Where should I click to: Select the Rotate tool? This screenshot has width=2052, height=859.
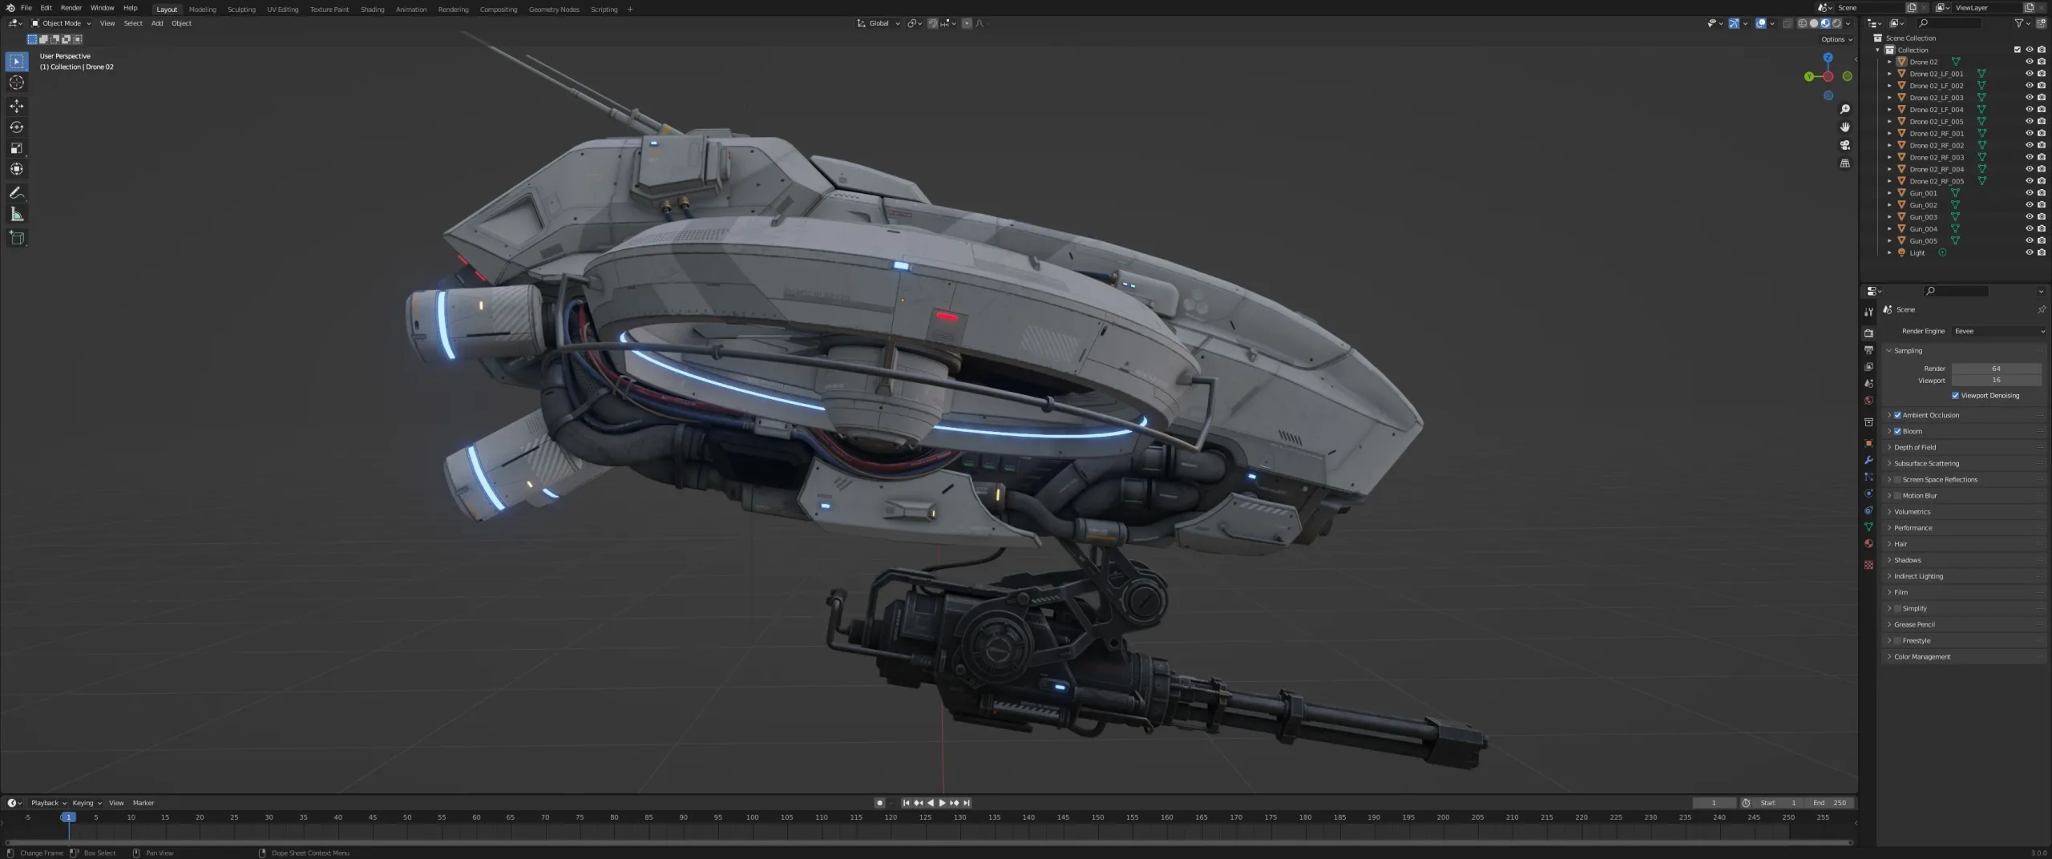(16, 127)
